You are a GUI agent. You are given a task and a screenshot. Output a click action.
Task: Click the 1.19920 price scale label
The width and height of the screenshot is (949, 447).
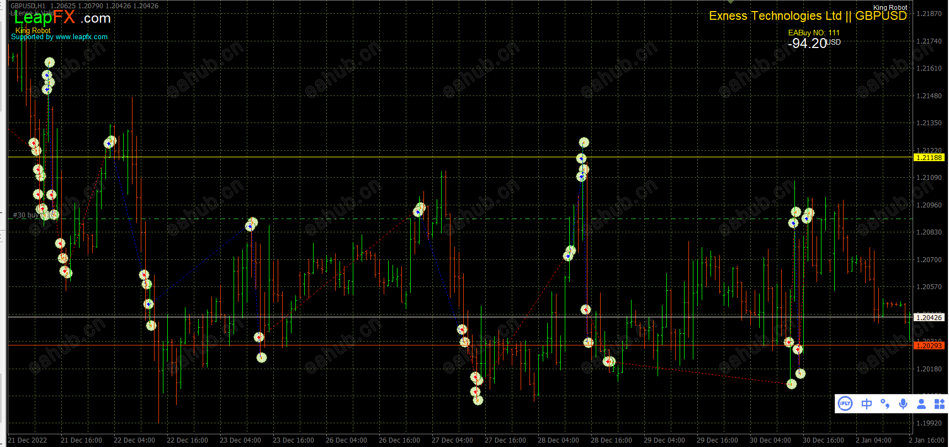click(929, 423)
